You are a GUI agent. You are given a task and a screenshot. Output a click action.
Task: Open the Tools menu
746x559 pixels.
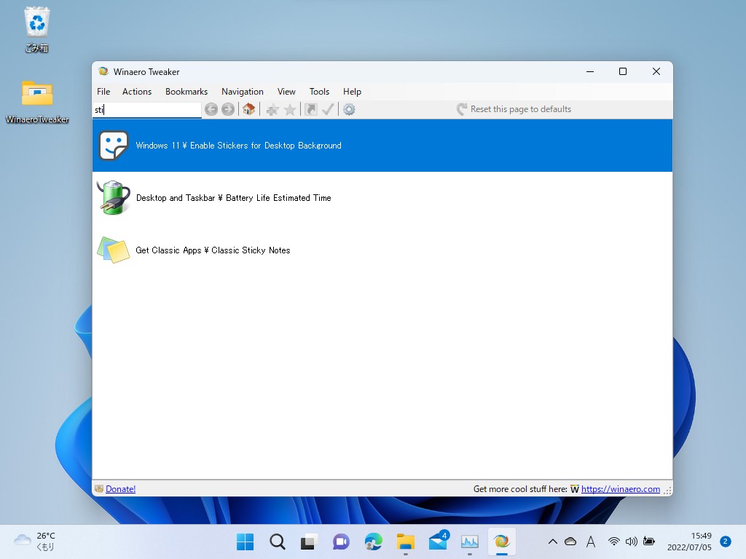tap(319, 92)
